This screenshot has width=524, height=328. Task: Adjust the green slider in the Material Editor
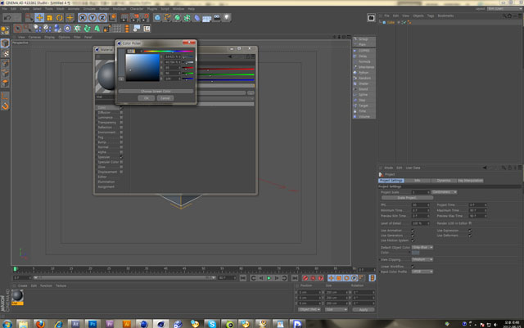tap(226, 74)
